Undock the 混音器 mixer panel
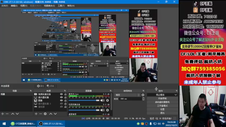The image size is (226, 127). 110,91
